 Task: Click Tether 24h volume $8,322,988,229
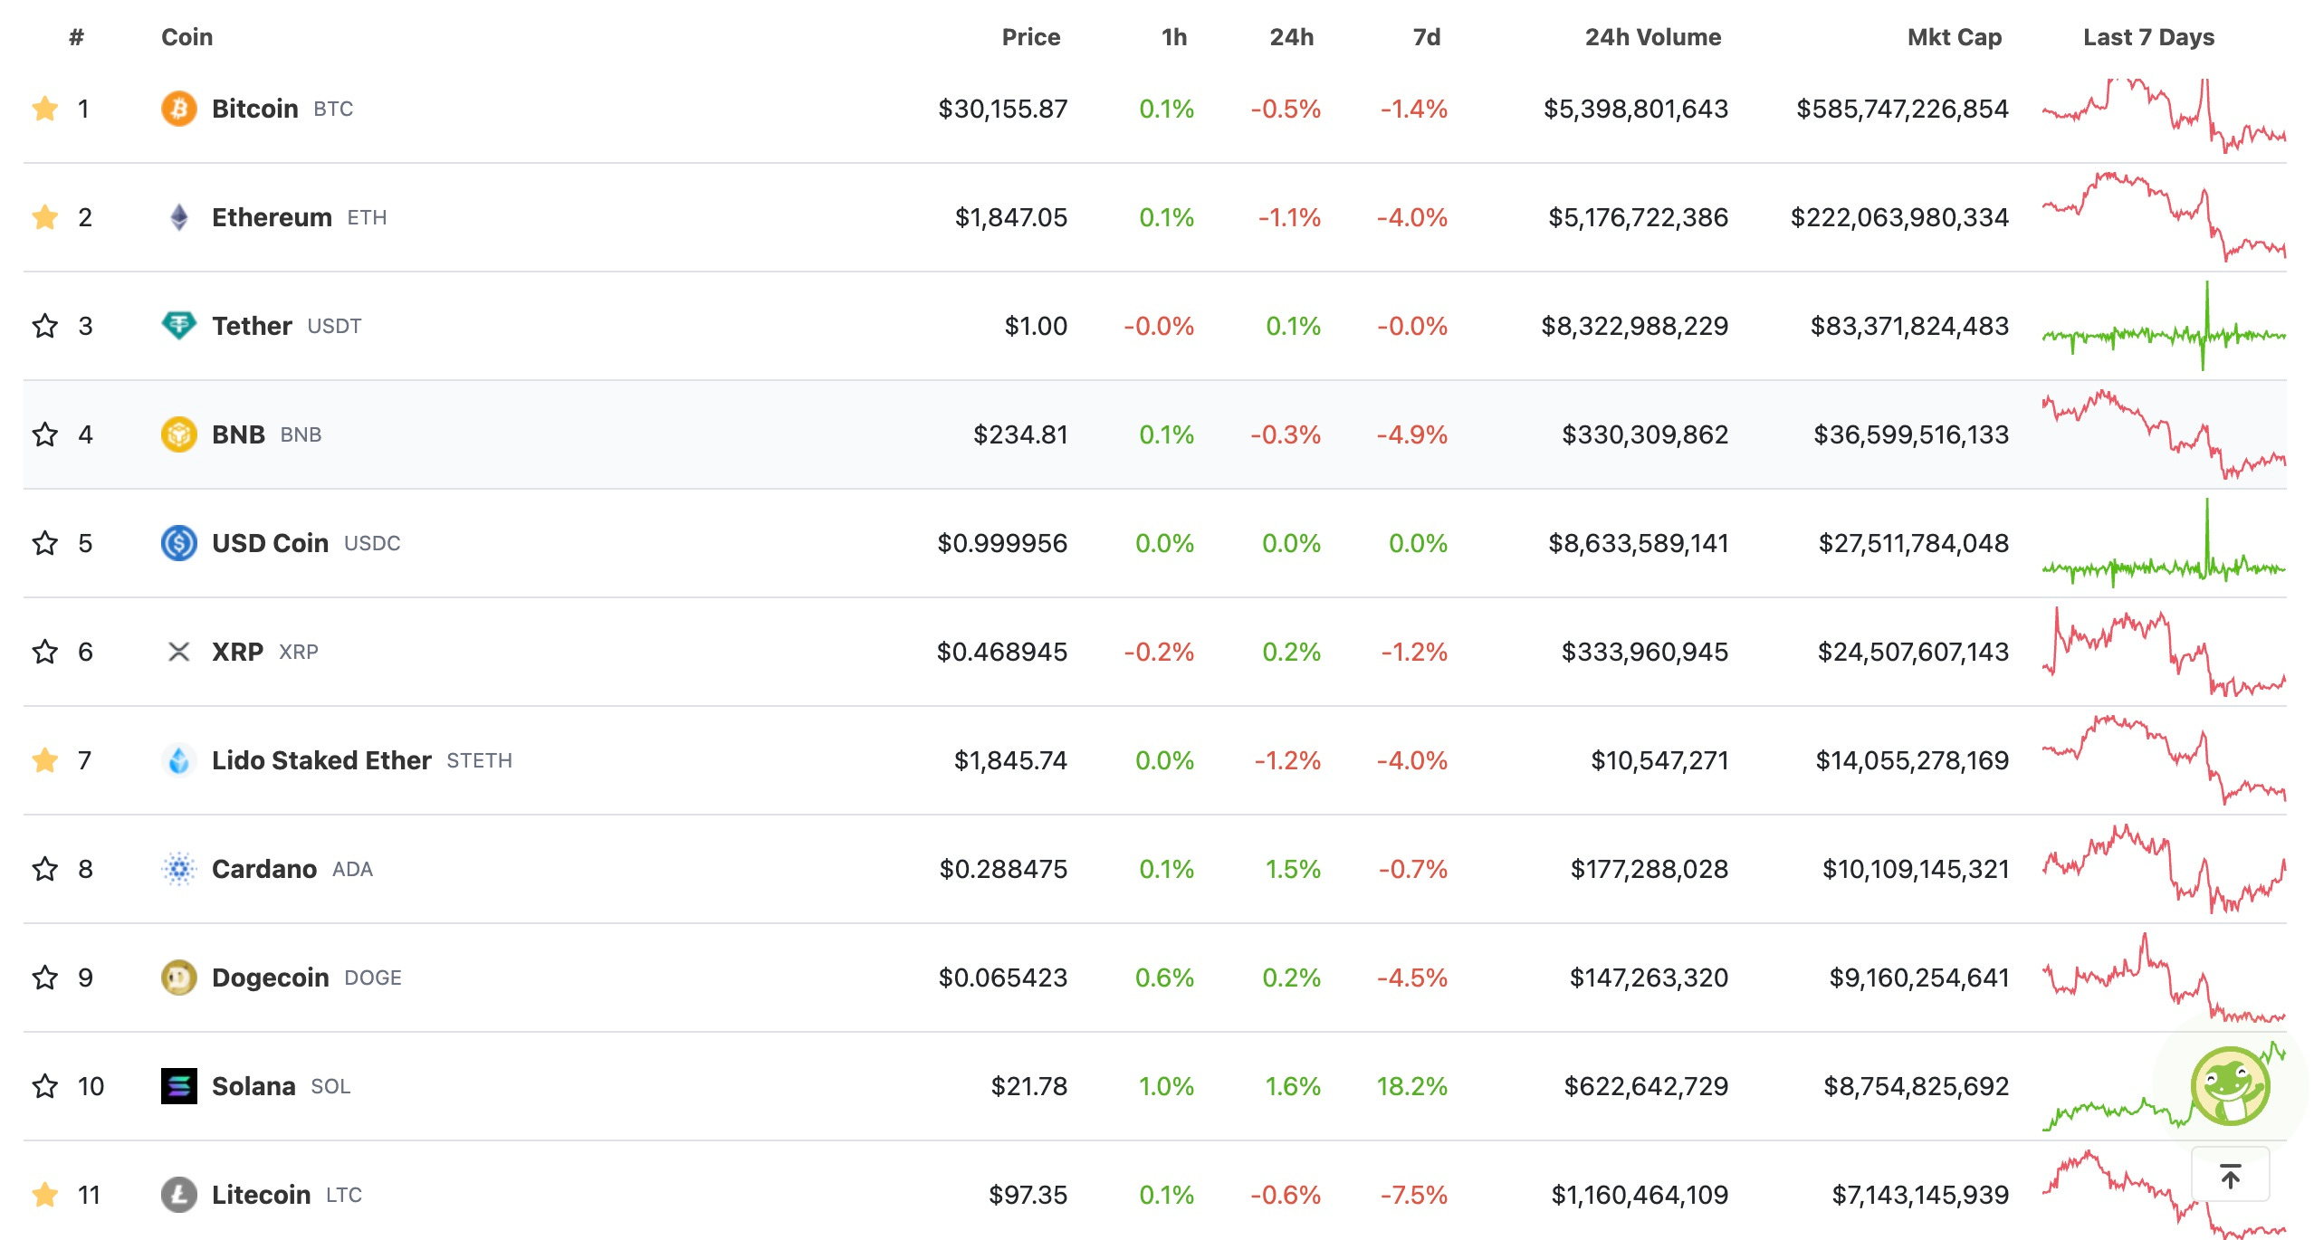click(x=1634, y=326)
